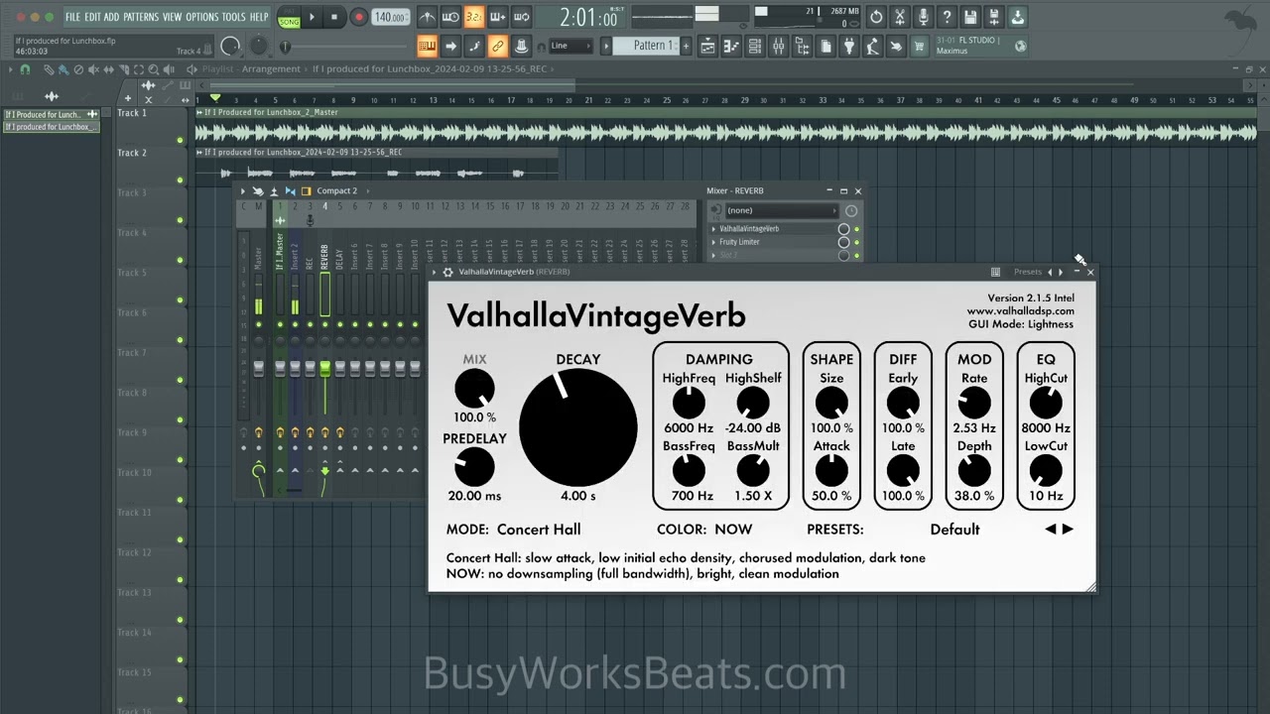The height and width of the screenshot is (714, 1270).
Task: Open the mixer from the toolbar
Action: [x=778, y=46]
